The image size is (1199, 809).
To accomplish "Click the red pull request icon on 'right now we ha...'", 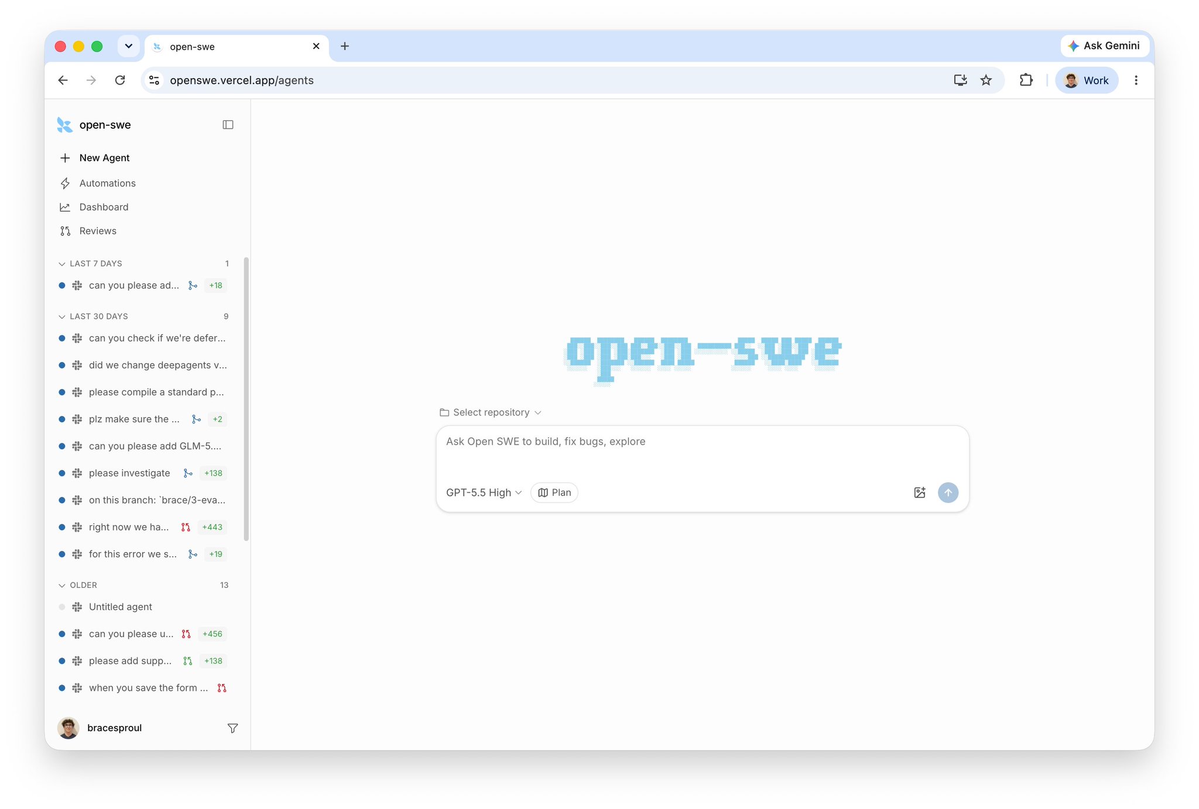I will 186,527.
